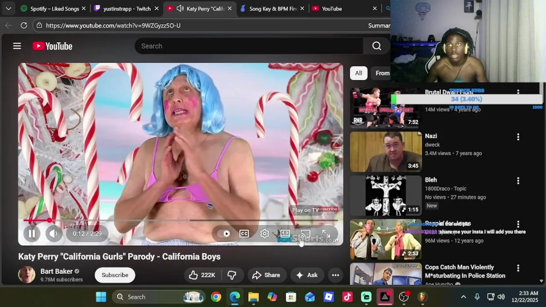Select the All filter chip
Viewport: 546px width, 307px height.
pyautogui.click(x=359, y=73)
